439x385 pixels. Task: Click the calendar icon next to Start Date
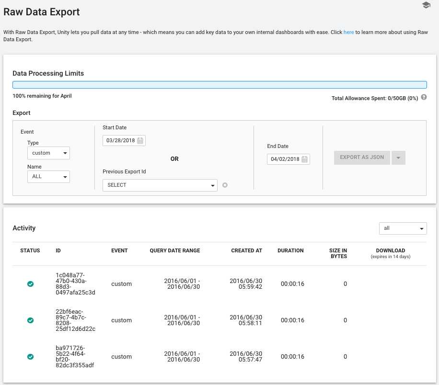tap(139, 140)
